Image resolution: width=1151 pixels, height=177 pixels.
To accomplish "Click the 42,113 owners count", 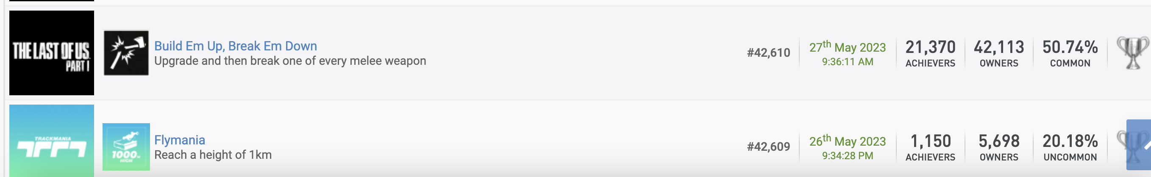I will point(998,47).
